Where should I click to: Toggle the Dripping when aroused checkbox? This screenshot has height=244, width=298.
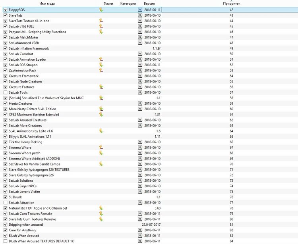click(x=6, y=225)
